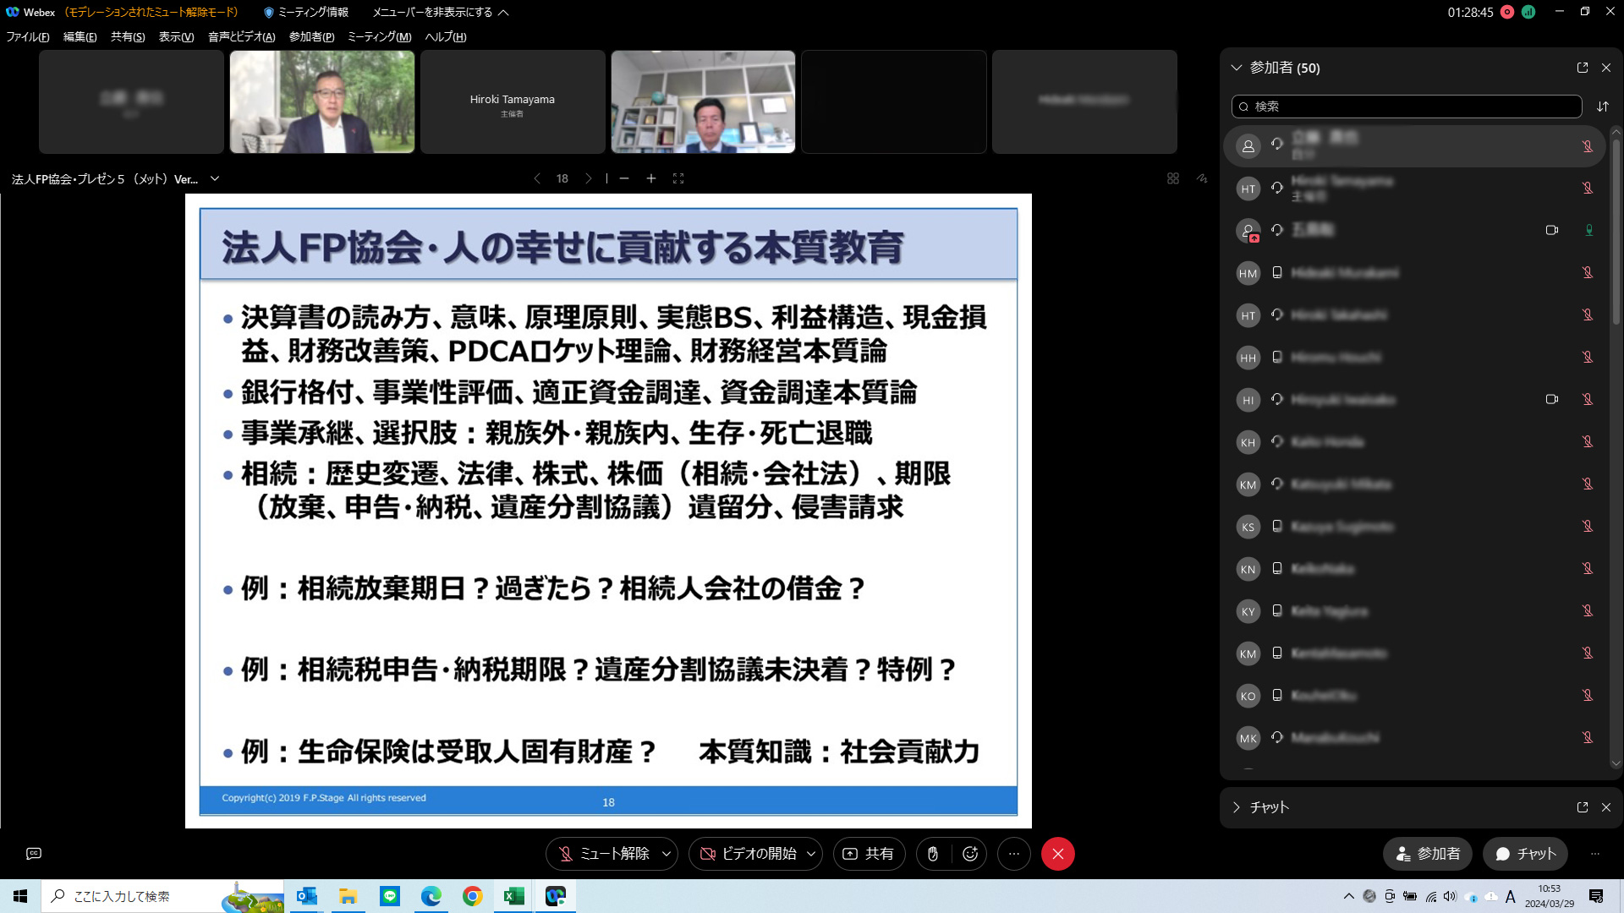Open shared file name dropdown chevron

click(x=215, y=178)
